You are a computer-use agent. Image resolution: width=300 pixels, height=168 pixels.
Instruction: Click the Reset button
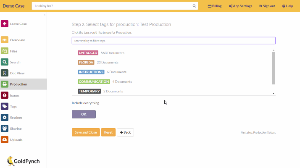[x=108, y=132]
